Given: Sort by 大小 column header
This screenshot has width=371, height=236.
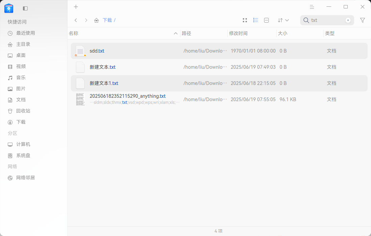Looking at the screenshot, I should click(x=283, y=33).
